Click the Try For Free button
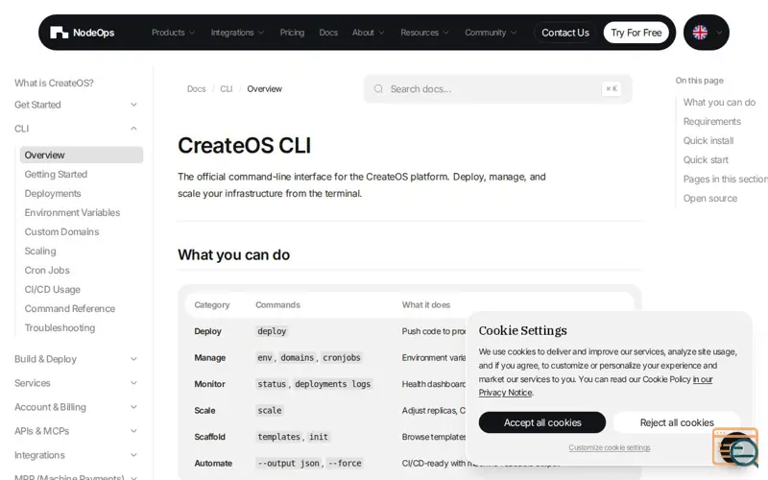The width and height of the screenshot is (768, 480). tap(636, 33)
